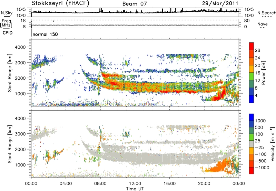The image size is (276, 191).
Task: Select the 20 dB color bar label
Action: tap(257, 66)
